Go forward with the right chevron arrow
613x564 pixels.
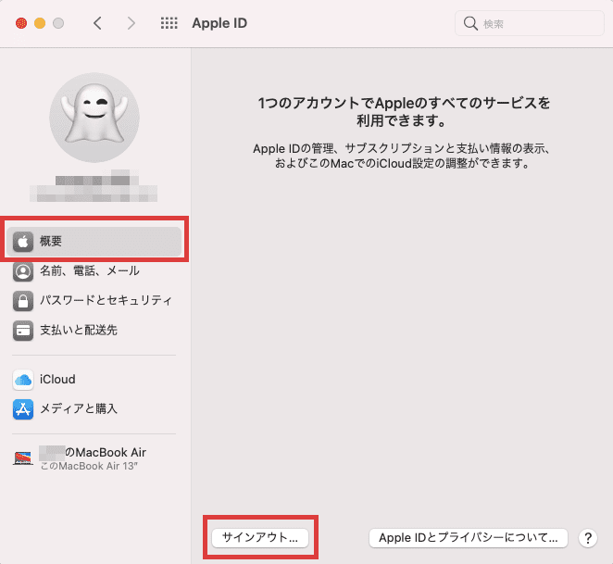[131, 23]
